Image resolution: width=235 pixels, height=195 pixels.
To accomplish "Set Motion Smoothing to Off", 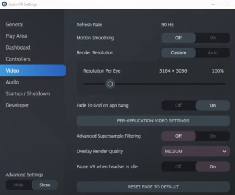I will coord(179,38).
